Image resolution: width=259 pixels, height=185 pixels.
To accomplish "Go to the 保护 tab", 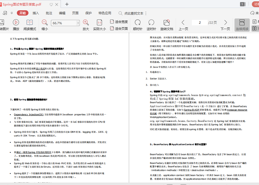I will (x=88, y=13).
